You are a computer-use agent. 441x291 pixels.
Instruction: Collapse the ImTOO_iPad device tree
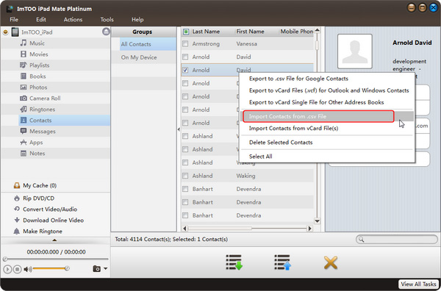5,32
